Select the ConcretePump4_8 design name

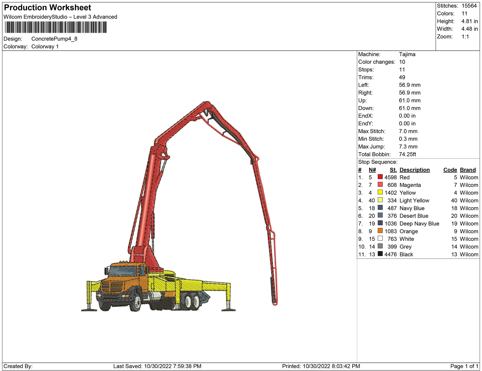point(54,39)
